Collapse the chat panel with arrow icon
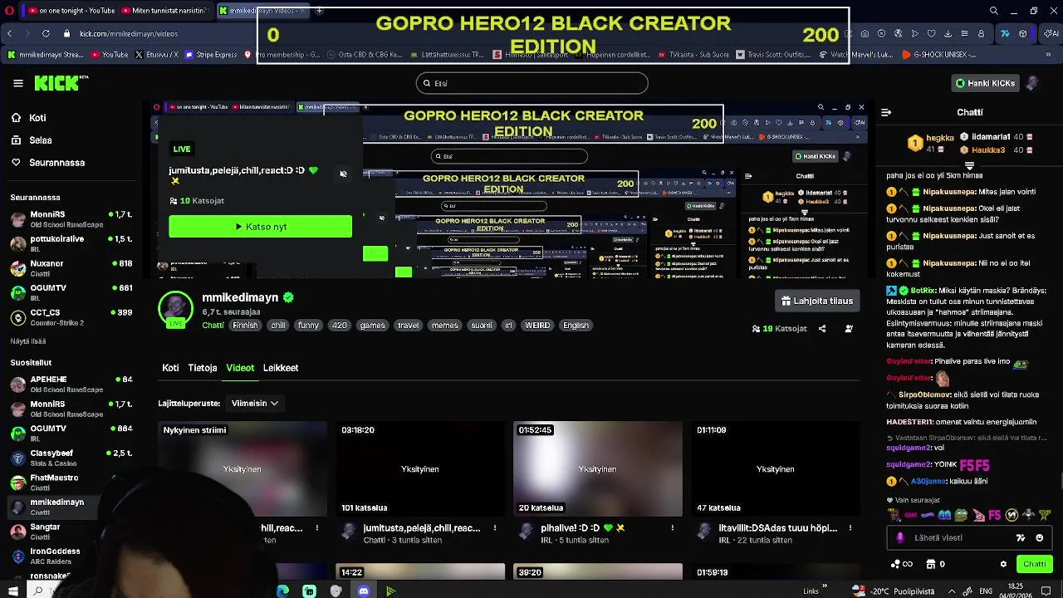This screenshot has height=598, width=1063. tap(886, 112)
